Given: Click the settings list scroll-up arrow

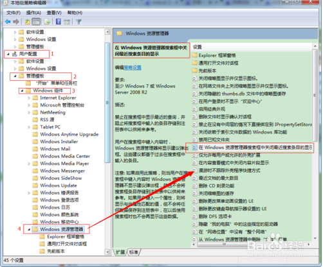Looking at the screenshot, I should tap(315, 46).
